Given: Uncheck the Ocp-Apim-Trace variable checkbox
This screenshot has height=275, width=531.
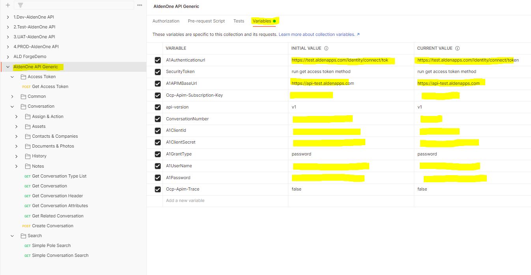Looking at the screenshot, I should [158, 189].
